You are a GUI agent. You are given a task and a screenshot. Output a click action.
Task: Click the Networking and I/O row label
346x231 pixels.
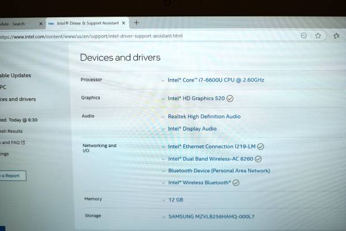[x=99, y=148]
